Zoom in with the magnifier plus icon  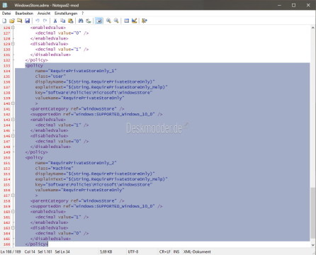[x=108, y=21]
